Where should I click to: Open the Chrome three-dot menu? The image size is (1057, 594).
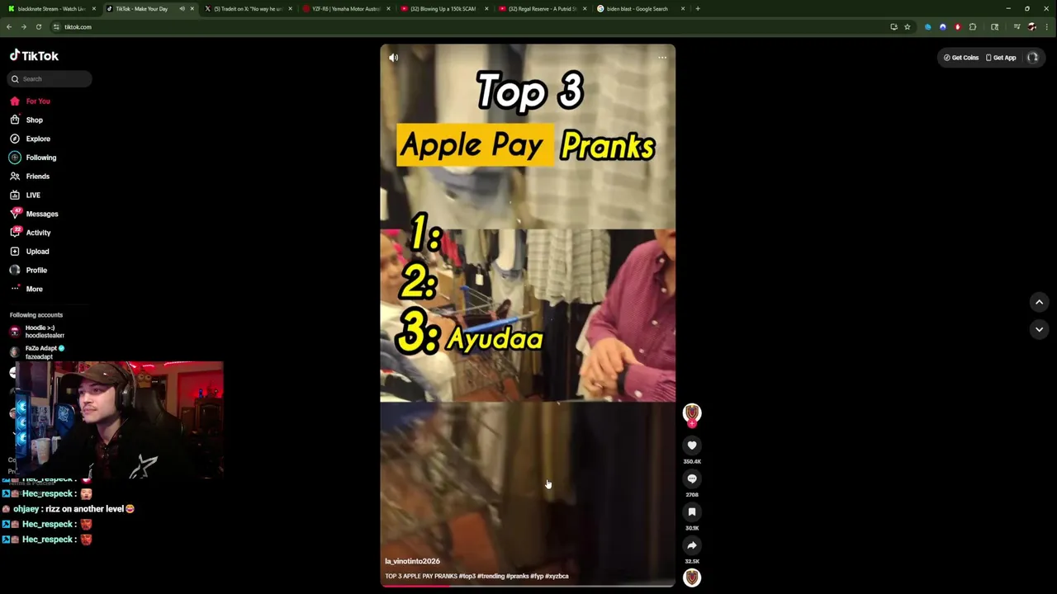point(1046,27)
